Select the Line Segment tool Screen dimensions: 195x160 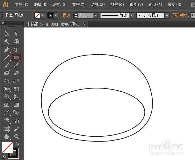pyautogui.click(x=7, y=57)
